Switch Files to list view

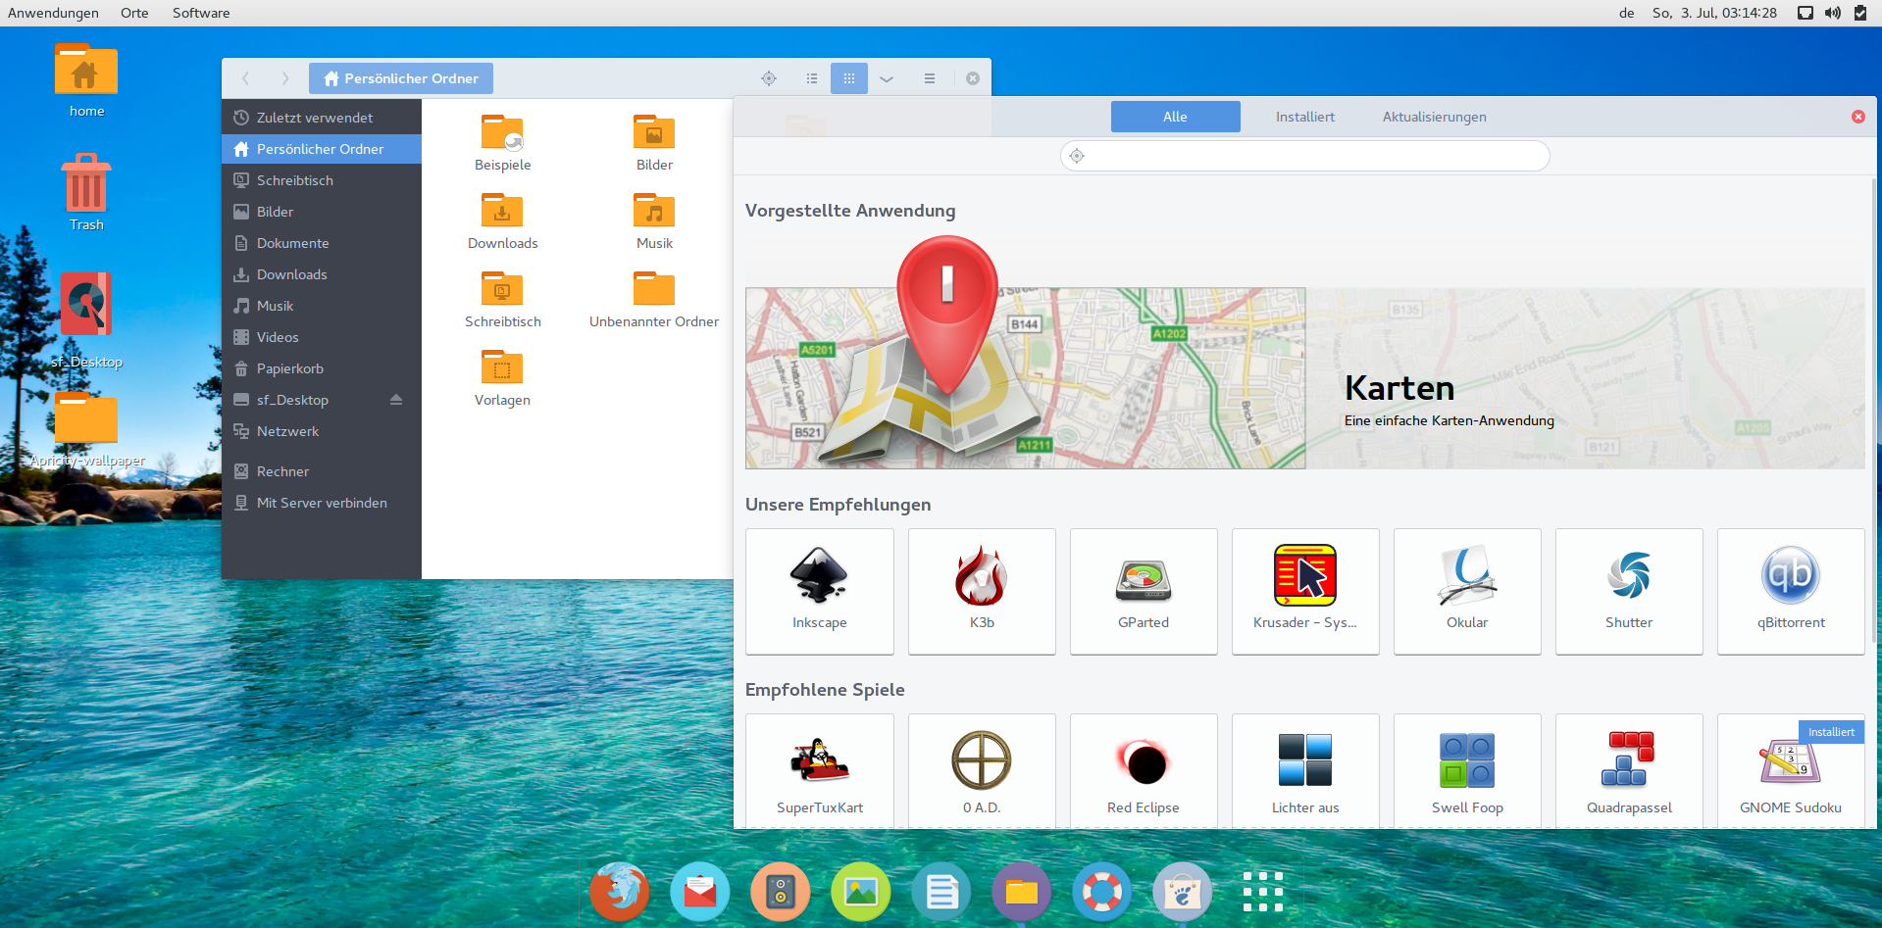812,78
